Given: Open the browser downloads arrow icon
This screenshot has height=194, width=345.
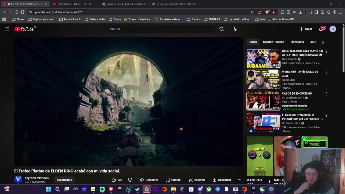Looking at the screenshot, I should coord(301,12).
